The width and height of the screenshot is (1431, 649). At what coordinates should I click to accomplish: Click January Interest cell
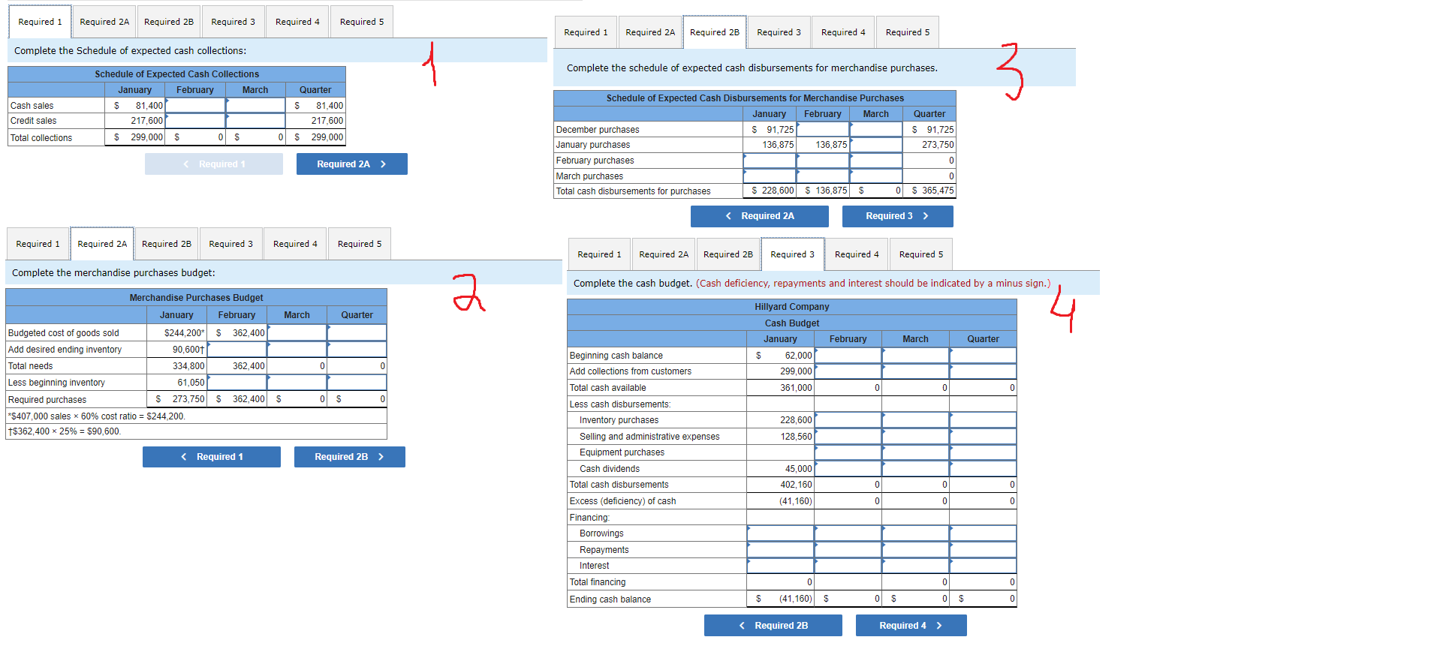point(781,566)
